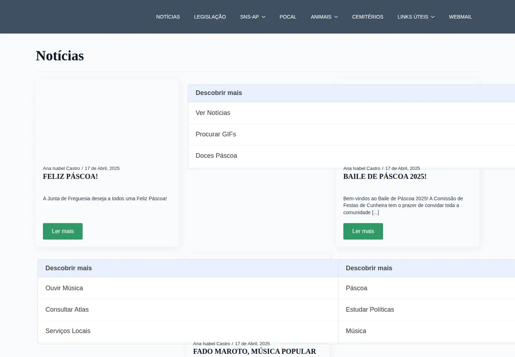
Task: Open the WEBMAIL link in navigation
Action: pyautogui.click(x=460, y=17)
